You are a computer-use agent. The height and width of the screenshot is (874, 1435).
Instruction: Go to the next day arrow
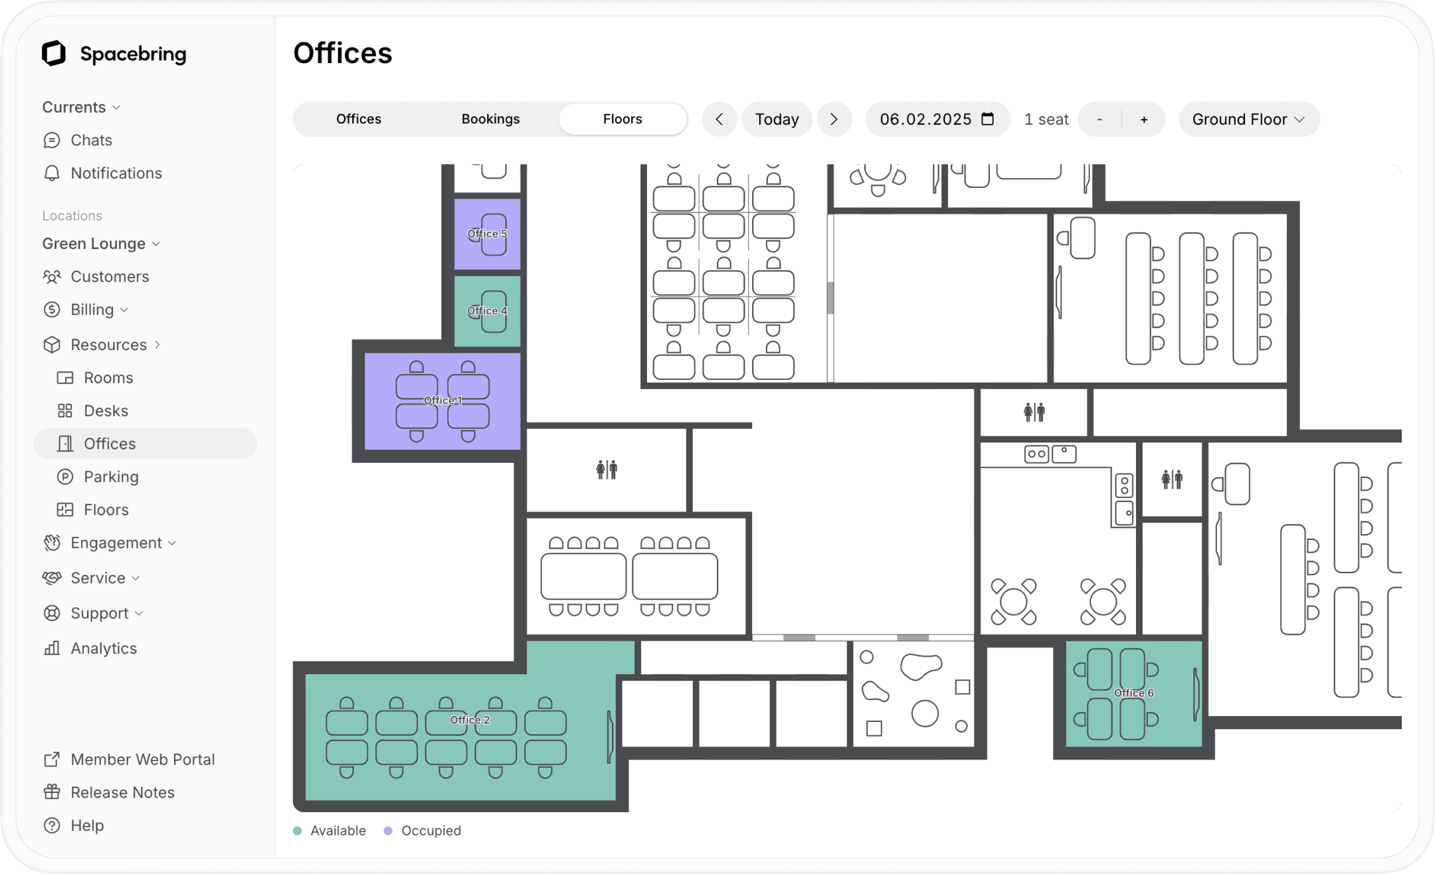click(x=834, y=120)
